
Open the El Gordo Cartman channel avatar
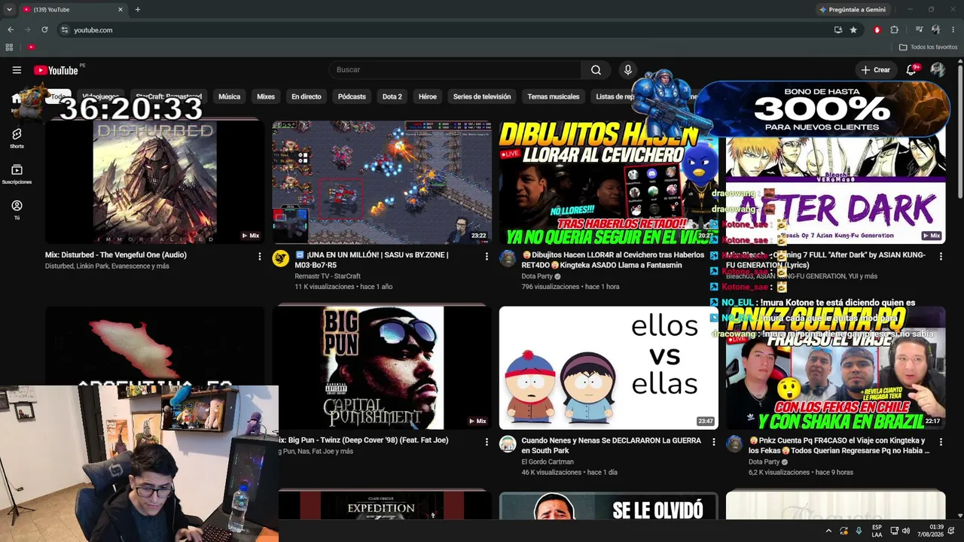[x=508, y=444]
